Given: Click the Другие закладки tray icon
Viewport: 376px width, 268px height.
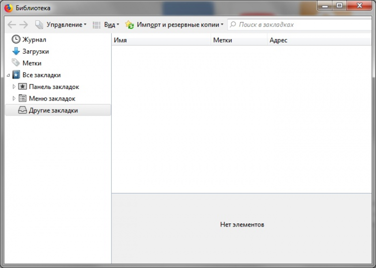Looking at the screenshot, I should click(x=23, y=110).
